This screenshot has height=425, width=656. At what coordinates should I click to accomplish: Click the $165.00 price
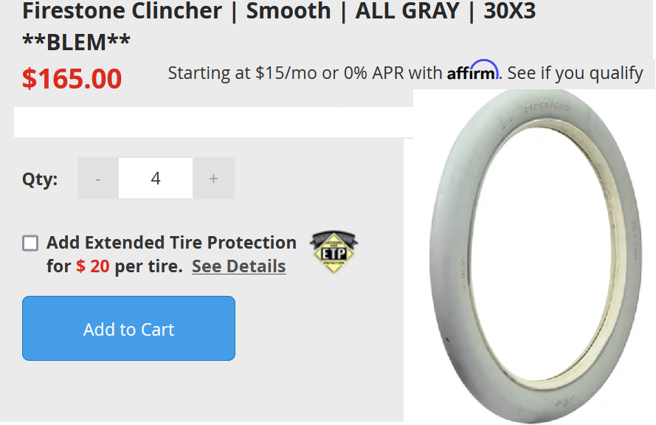[x=72, y=78]
